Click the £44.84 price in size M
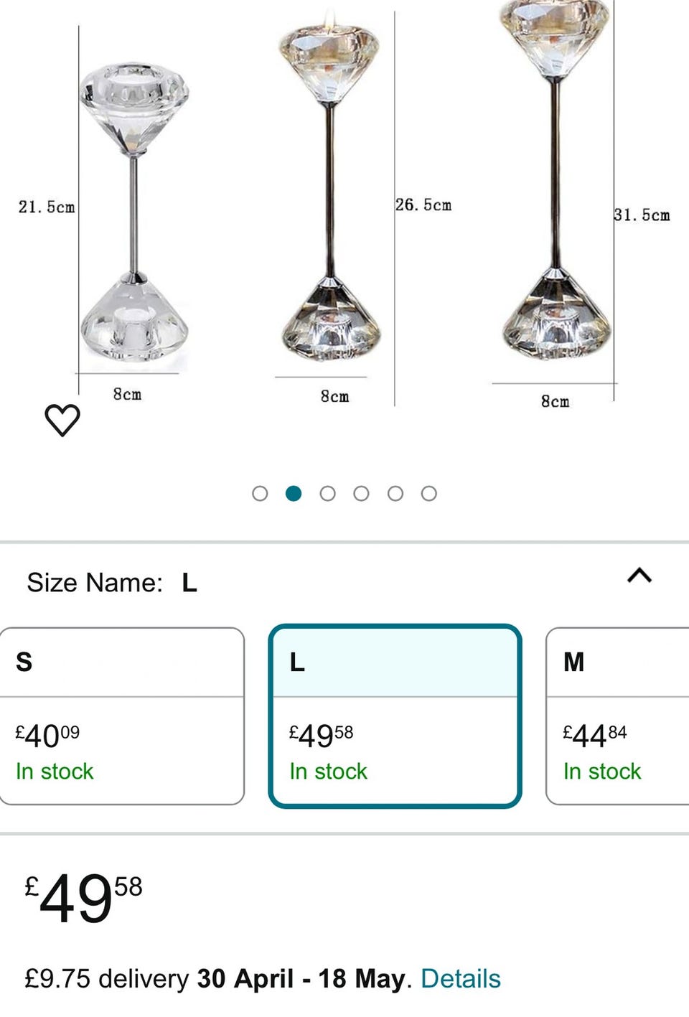 tap(595, 736)
